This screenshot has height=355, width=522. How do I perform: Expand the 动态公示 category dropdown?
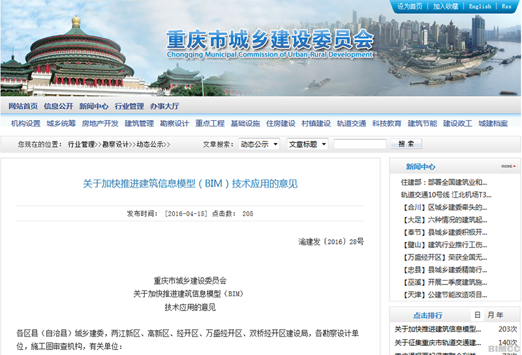[259, 144]
